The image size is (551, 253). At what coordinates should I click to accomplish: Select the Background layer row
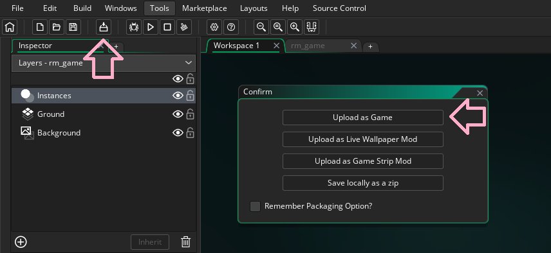point(104,133)
